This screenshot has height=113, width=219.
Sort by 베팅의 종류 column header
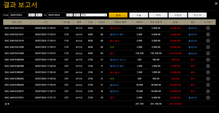[x=120, y=22]
